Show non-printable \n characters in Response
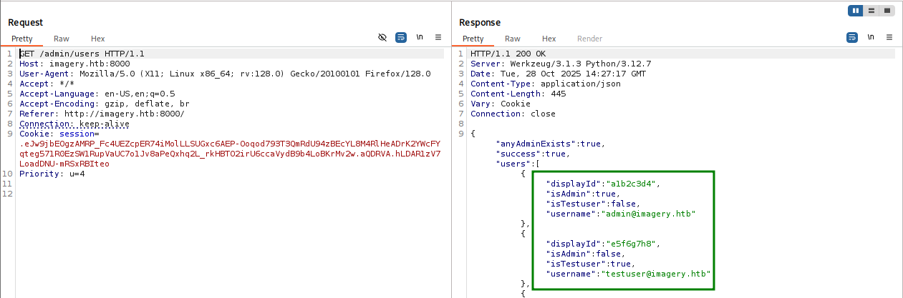This screenshot has height=298, width=903. pos(871,37)
